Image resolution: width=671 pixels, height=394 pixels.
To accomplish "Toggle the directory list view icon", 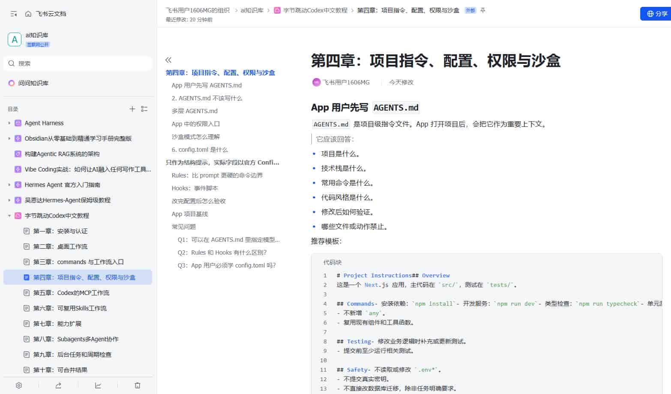I will pyautogui.click(x=144, y=109).
